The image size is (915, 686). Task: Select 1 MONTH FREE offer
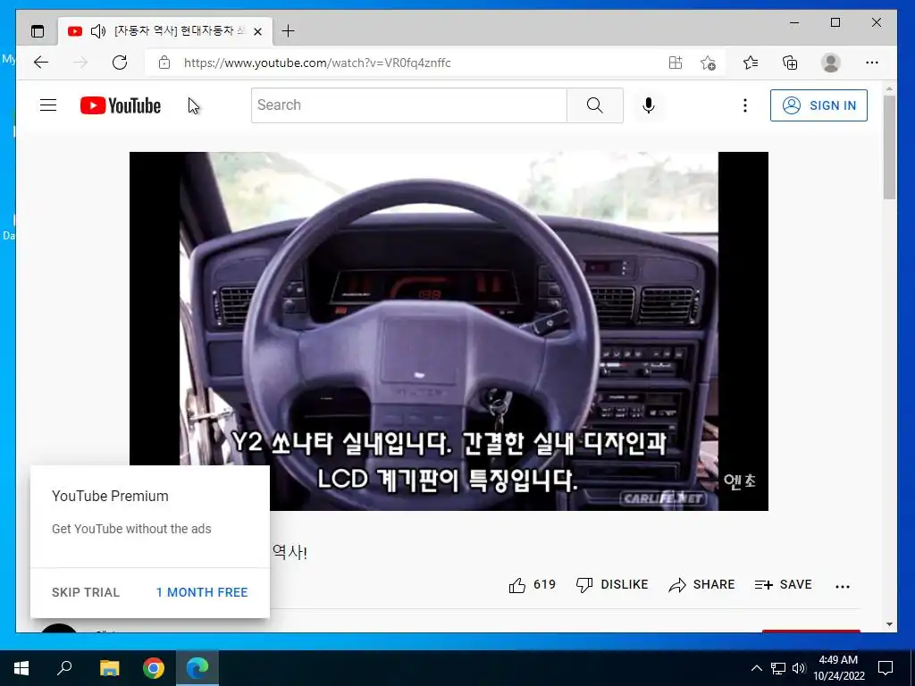pos(202,592)
